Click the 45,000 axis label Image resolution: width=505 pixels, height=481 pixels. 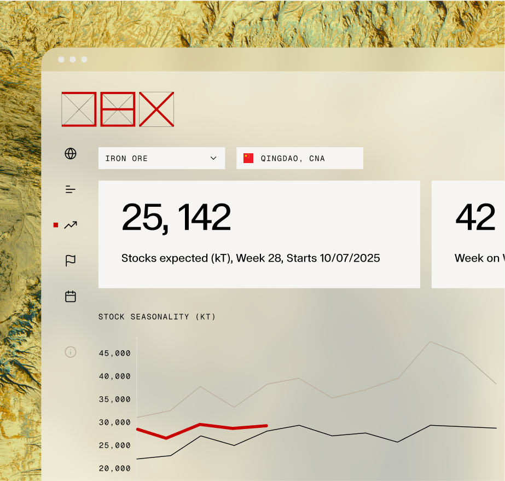tap(115, 353)
